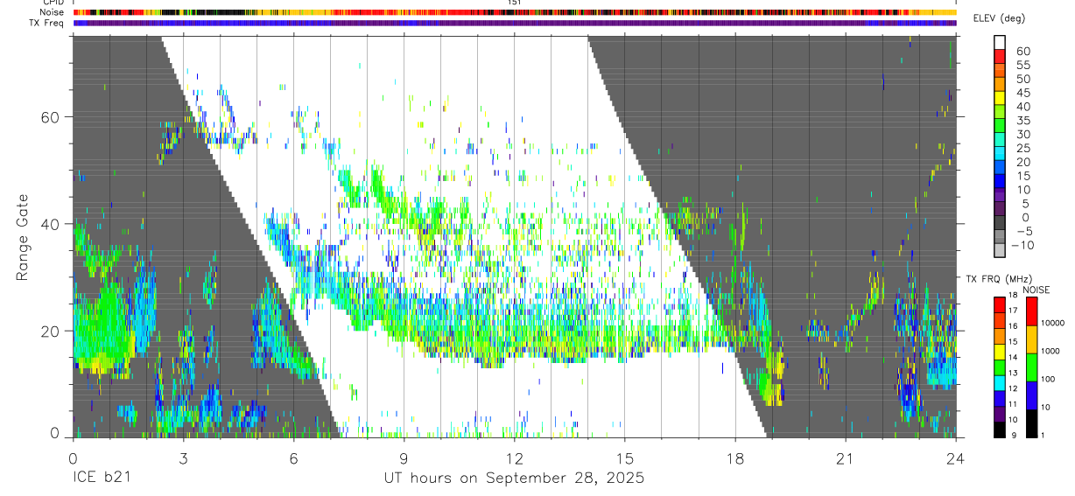Select the yellow swatch in ELEV colorbar
The height and width of the screenshot is (496, 1075).
click(x=1001, y=98)
